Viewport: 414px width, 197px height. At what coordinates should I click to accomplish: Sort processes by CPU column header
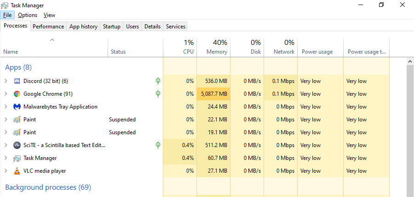(x=180, y=47)
